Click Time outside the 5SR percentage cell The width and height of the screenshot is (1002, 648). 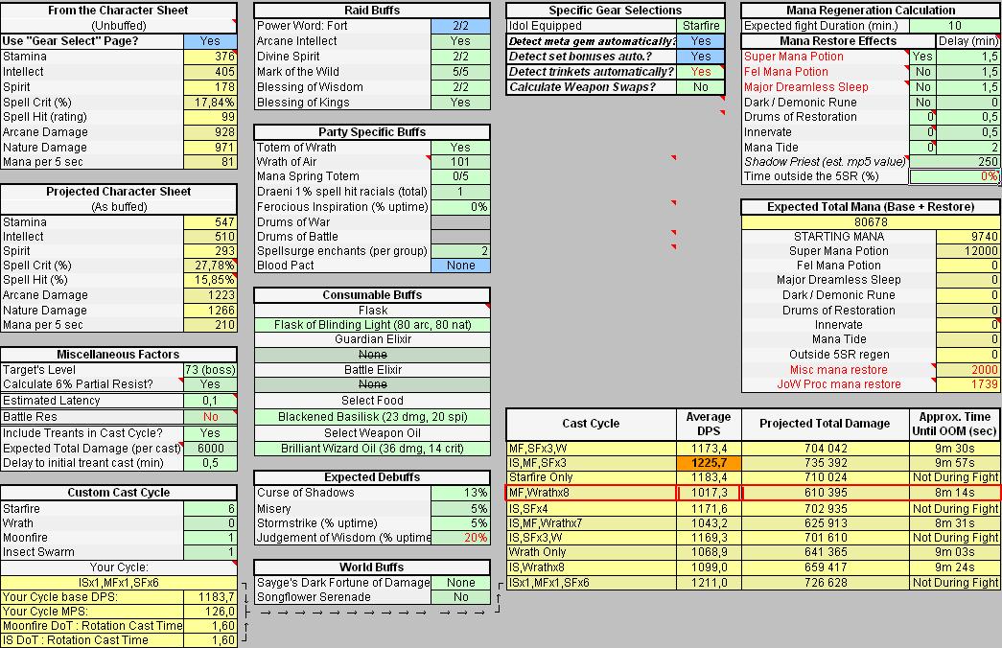(954, 176)
